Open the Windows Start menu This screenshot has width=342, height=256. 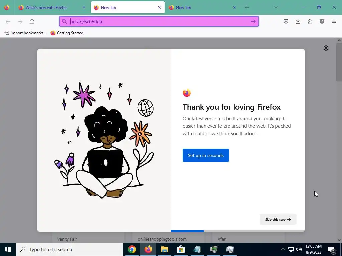[8, 249]
